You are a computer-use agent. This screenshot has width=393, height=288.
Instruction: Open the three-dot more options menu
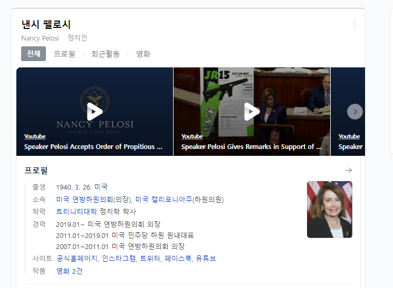[354, 24]
